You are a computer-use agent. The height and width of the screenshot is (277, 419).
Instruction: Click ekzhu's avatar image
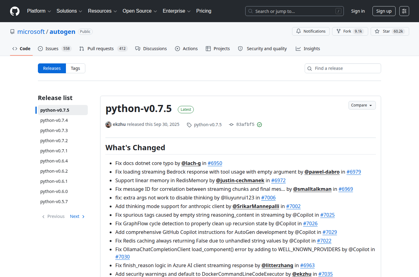coord(108,124)
